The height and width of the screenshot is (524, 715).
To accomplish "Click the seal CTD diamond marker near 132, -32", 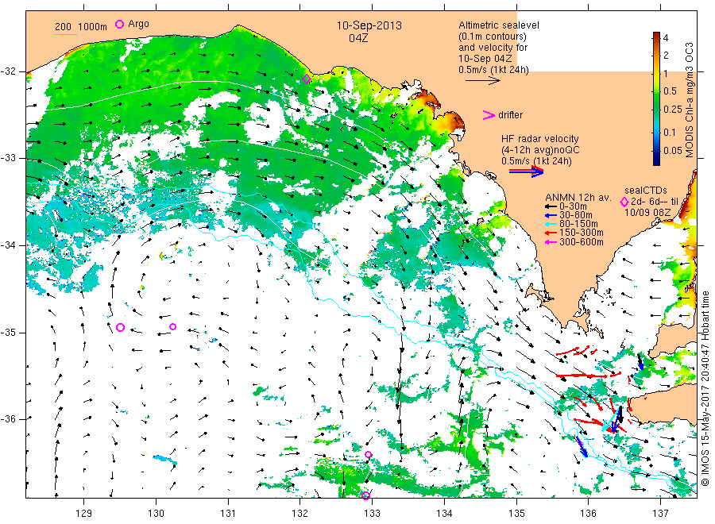I will (x=307, y=79).
